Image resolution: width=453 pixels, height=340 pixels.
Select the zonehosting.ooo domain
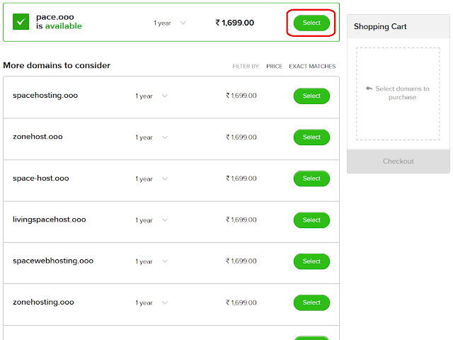311,302
